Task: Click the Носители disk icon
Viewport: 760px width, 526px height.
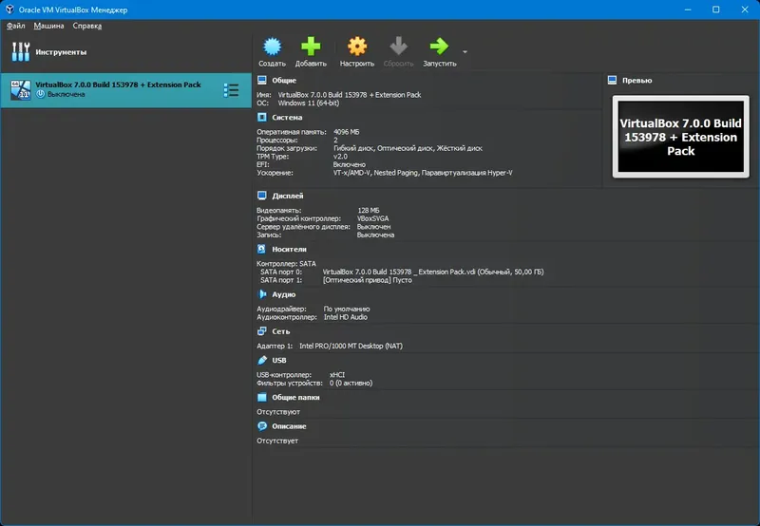Action: pyautogui.click(x=262, y=249)
